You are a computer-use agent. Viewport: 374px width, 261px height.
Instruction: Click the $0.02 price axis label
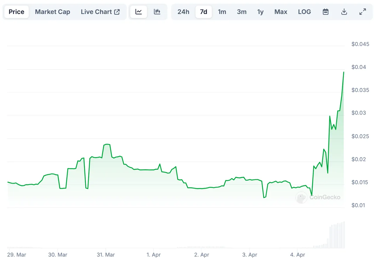click(359, 159)
